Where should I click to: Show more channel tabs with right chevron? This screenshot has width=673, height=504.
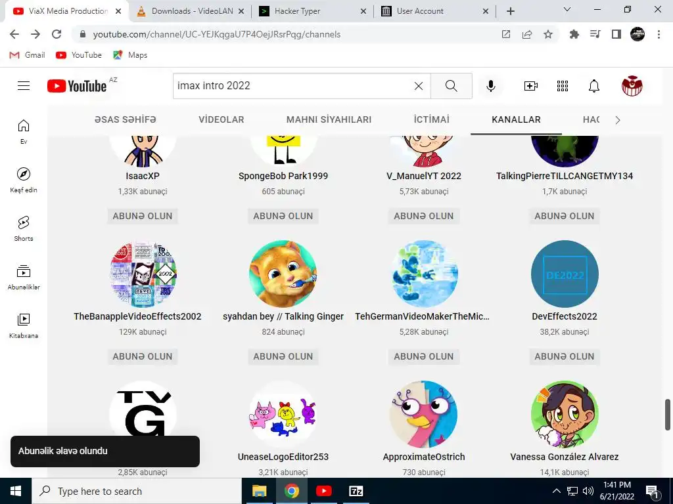pos(618,120)
